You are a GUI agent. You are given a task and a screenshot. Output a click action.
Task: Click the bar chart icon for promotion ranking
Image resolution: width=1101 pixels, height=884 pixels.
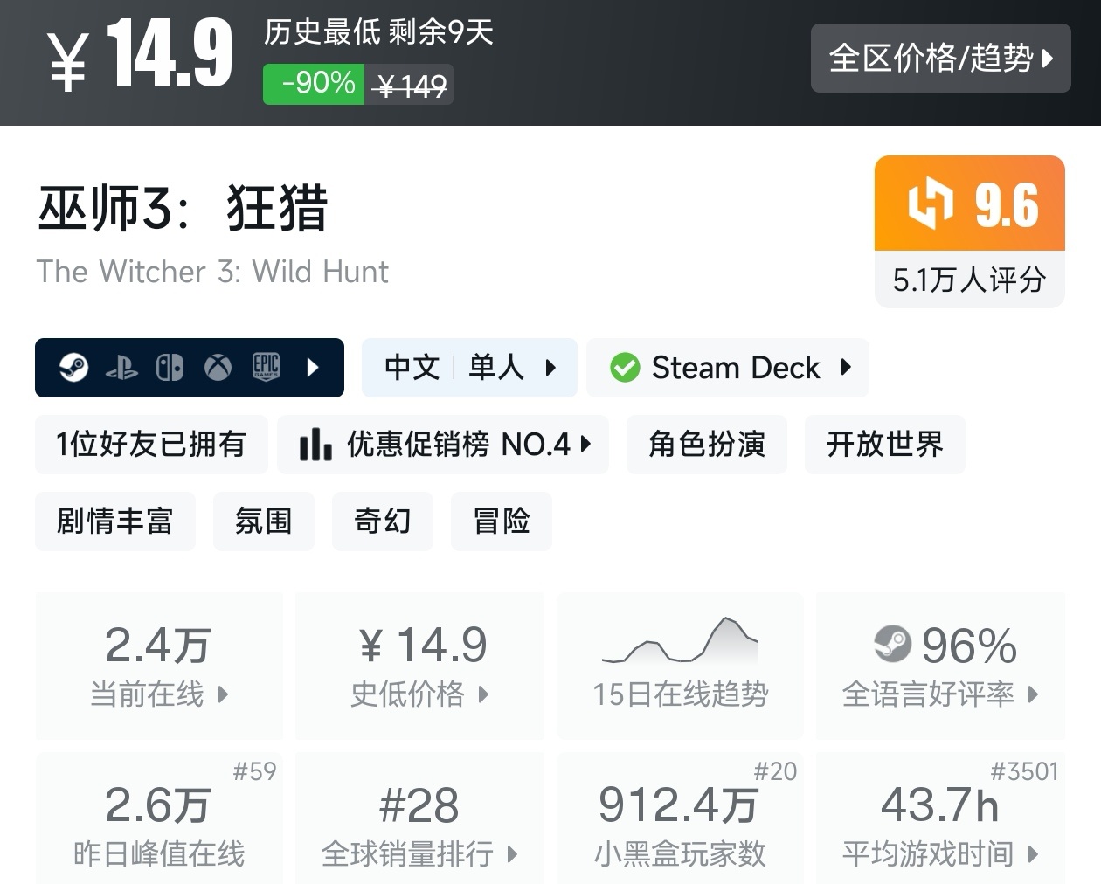pos(315,445)
